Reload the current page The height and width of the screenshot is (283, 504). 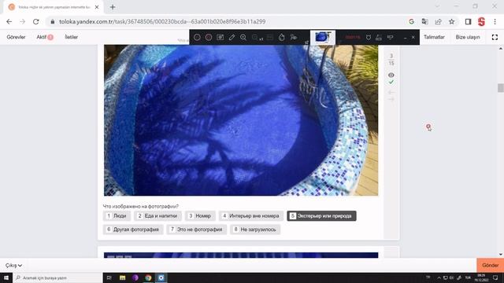pyautogui.click(x=35, y=21)
